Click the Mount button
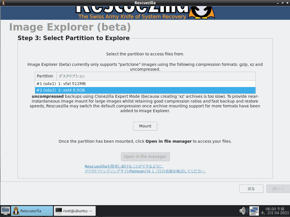Screen dimensions: 290x217 [x=145, y=126]
